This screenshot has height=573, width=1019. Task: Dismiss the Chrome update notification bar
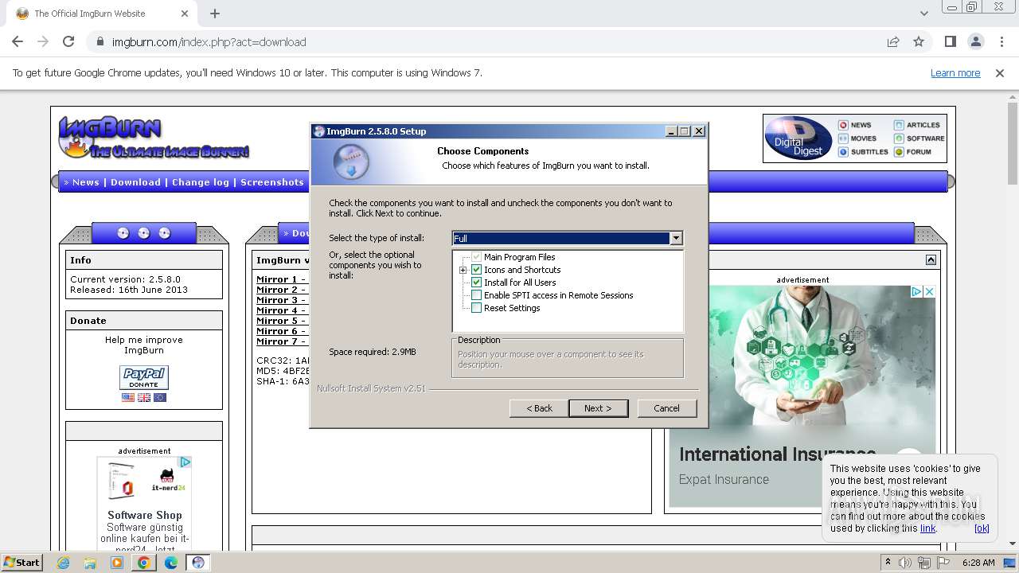click(x=1000, y=73)
